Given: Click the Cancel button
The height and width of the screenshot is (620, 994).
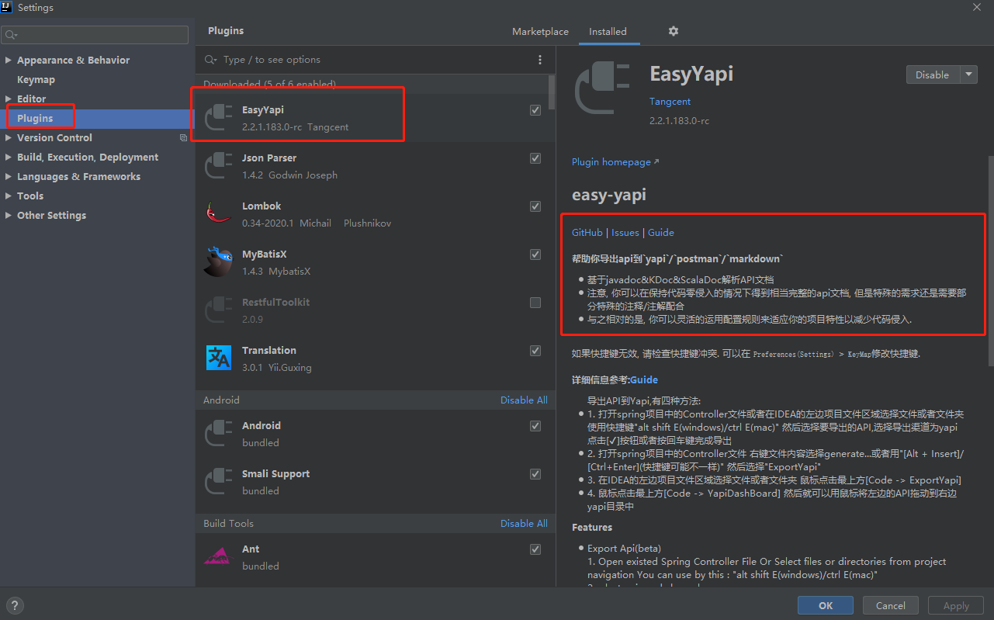Looking at the screenshot, I should click(890, 606).
